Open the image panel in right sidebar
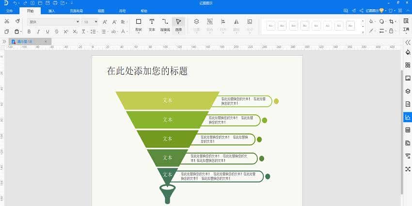The width and height of the screenshot is (412, 206). tap(408, 78)
